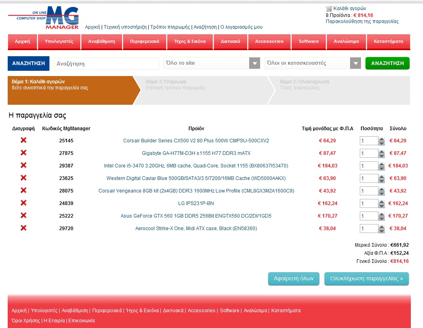
Task: Click total amount €814,16 in Γενικό Σύνολο
Action: 399,261
